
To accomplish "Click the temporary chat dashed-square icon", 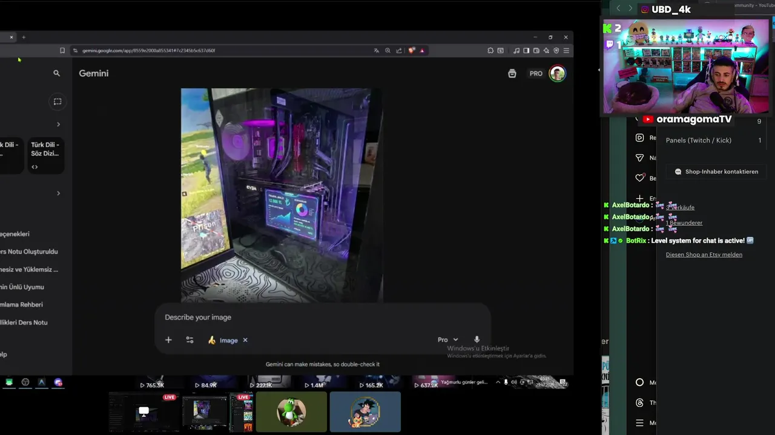I will (x=58, y=101).
